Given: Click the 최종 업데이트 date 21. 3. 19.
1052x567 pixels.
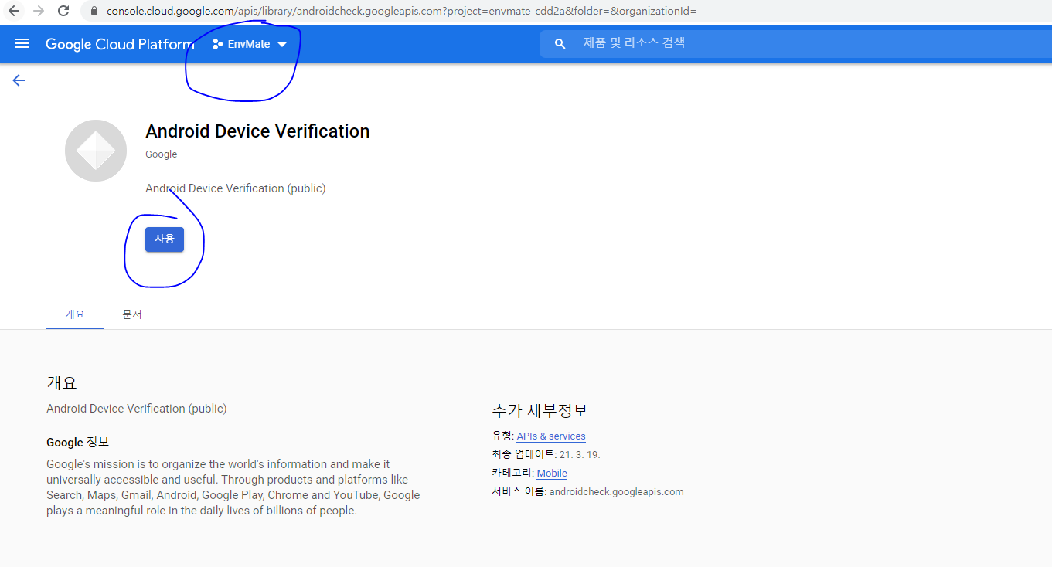Looking at the screenshot, I should pos(580,455).
